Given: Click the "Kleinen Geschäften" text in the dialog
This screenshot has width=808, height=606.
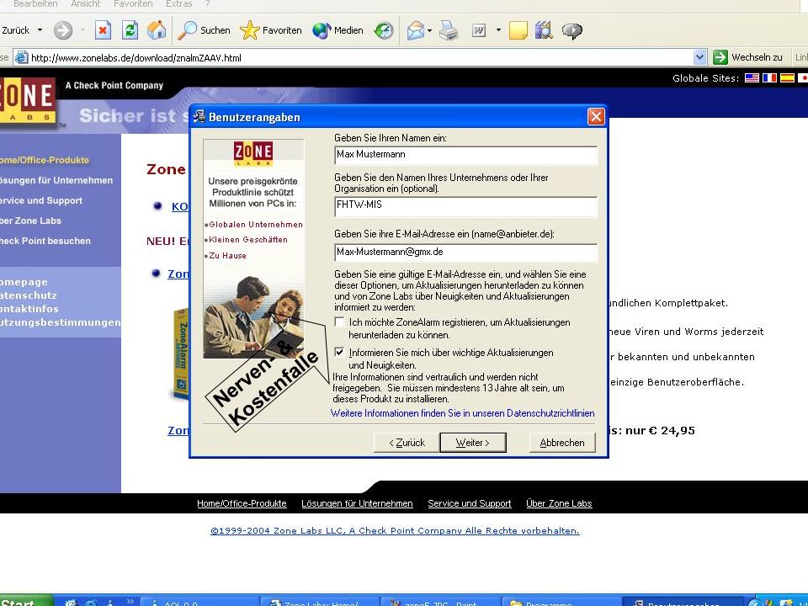Looking at the screenshot, I should click(x=247, y=240).
